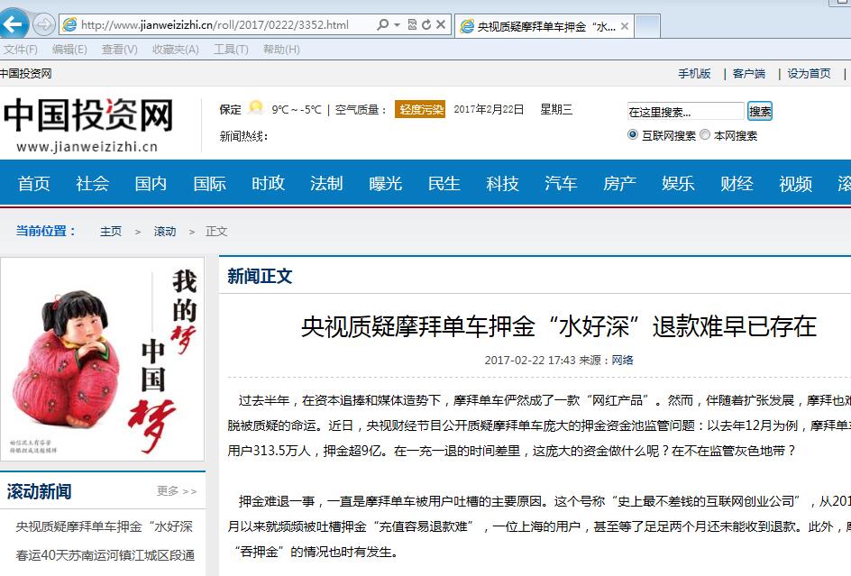Open a new blank tab
851x576 pixels.
(647, 26)
